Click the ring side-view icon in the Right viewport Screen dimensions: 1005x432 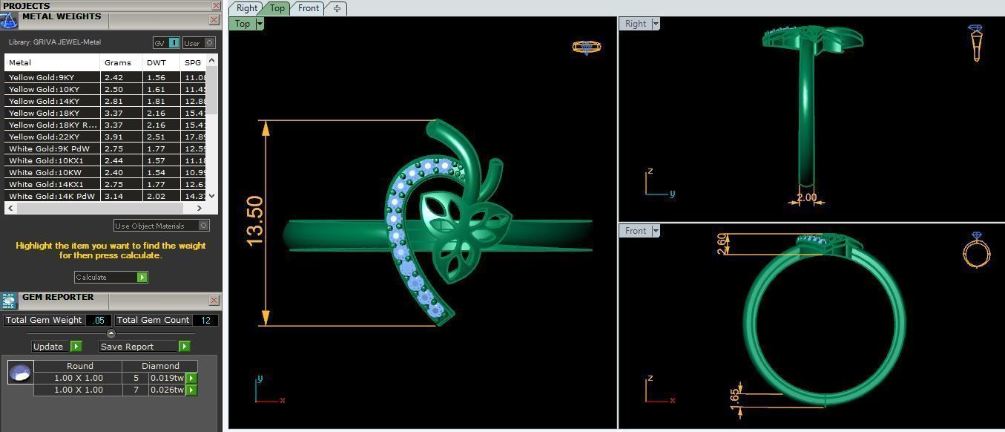[x=976, y=42]
